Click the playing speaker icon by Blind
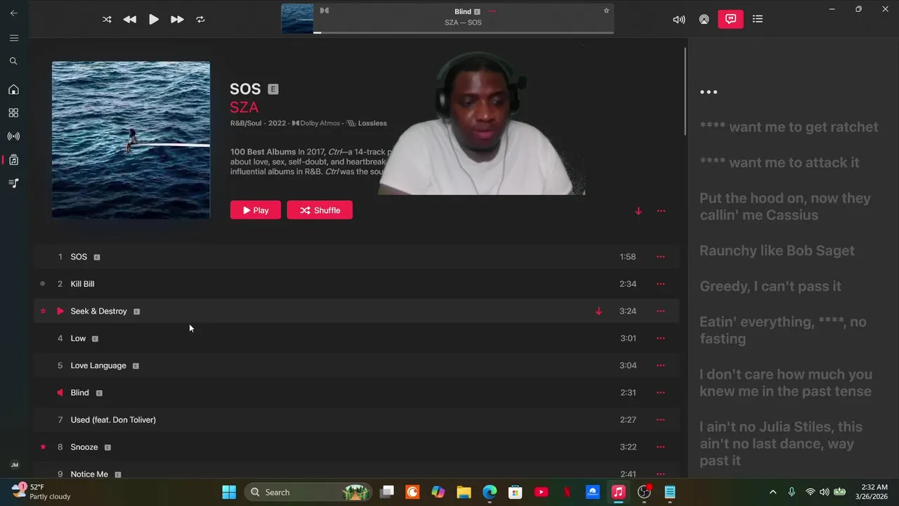Image resolution: width=899 pixels, height=506 pixels. (x=60, y=393)
